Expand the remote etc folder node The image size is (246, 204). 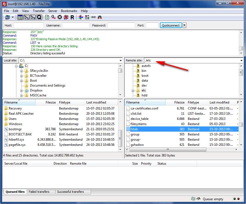point(133,91)
